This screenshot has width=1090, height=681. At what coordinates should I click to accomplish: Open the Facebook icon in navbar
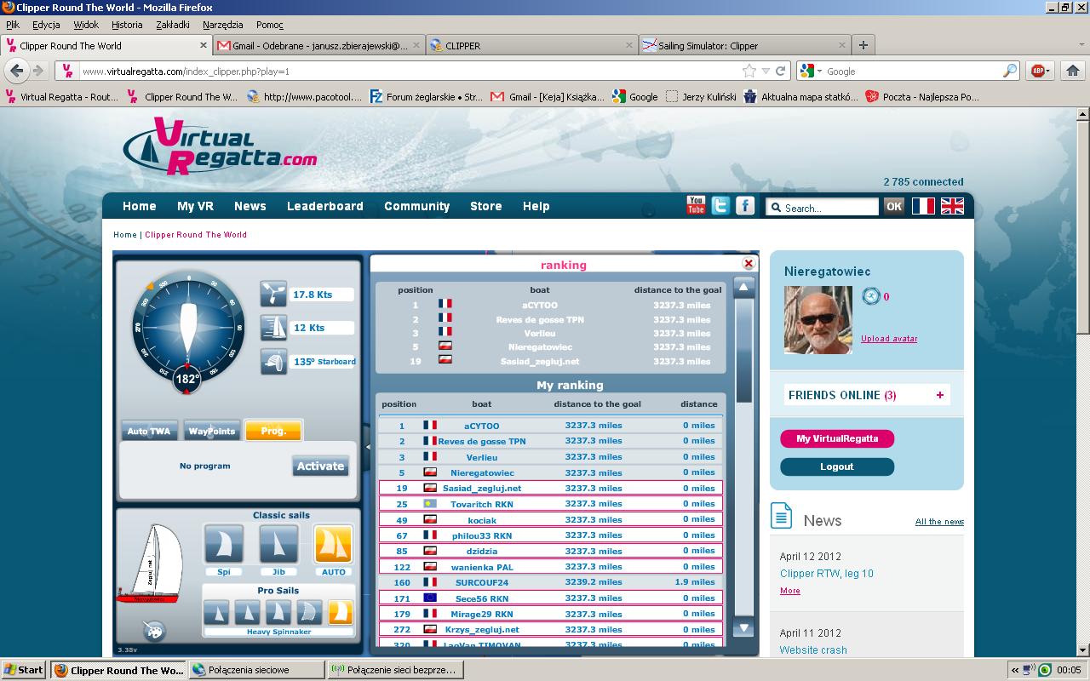tap(745, 205)
